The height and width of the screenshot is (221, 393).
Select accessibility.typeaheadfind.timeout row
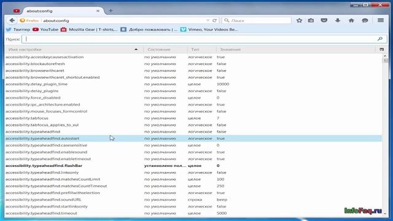coord(193,213)
